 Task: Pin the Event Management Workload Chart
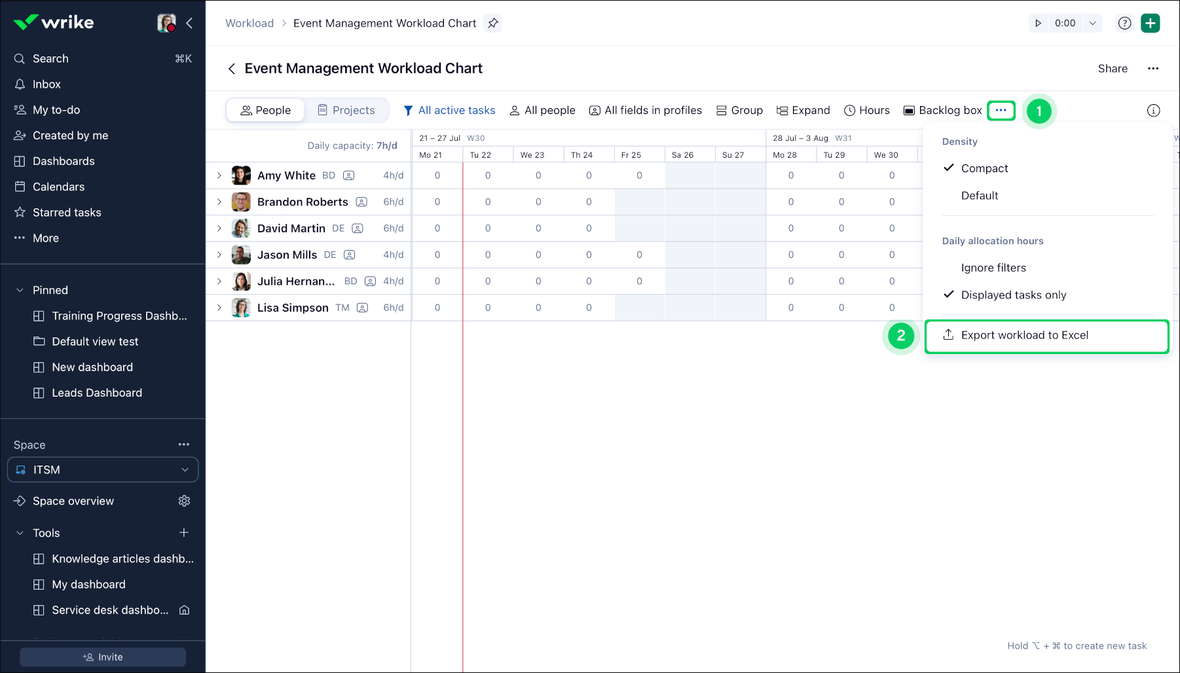[x=493, y=23]
